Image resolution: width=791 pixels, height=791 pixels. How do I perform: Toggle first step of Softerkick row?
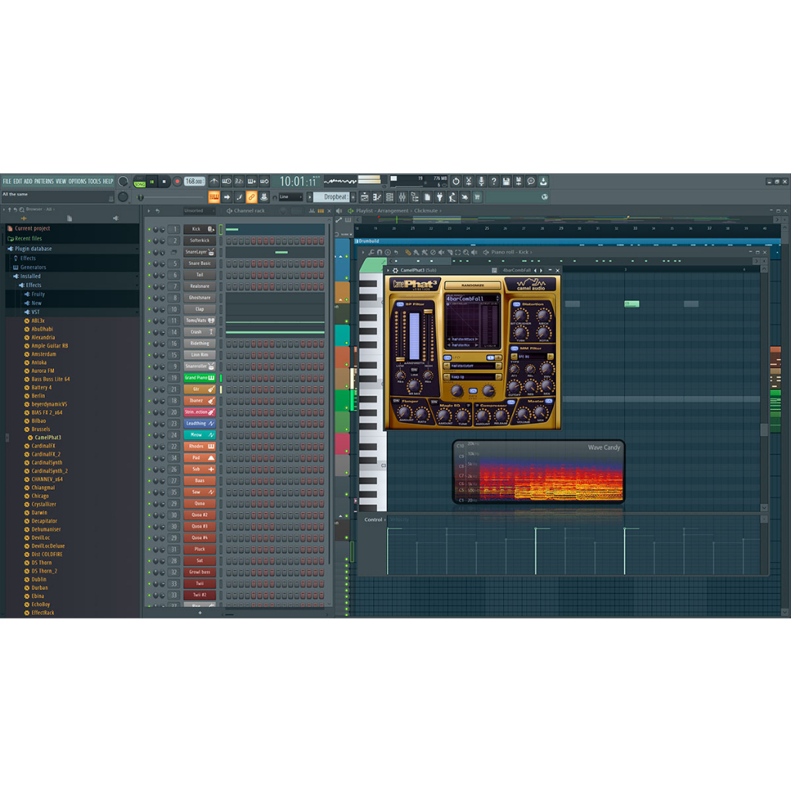pyautogui.click(x=229, y=241)
